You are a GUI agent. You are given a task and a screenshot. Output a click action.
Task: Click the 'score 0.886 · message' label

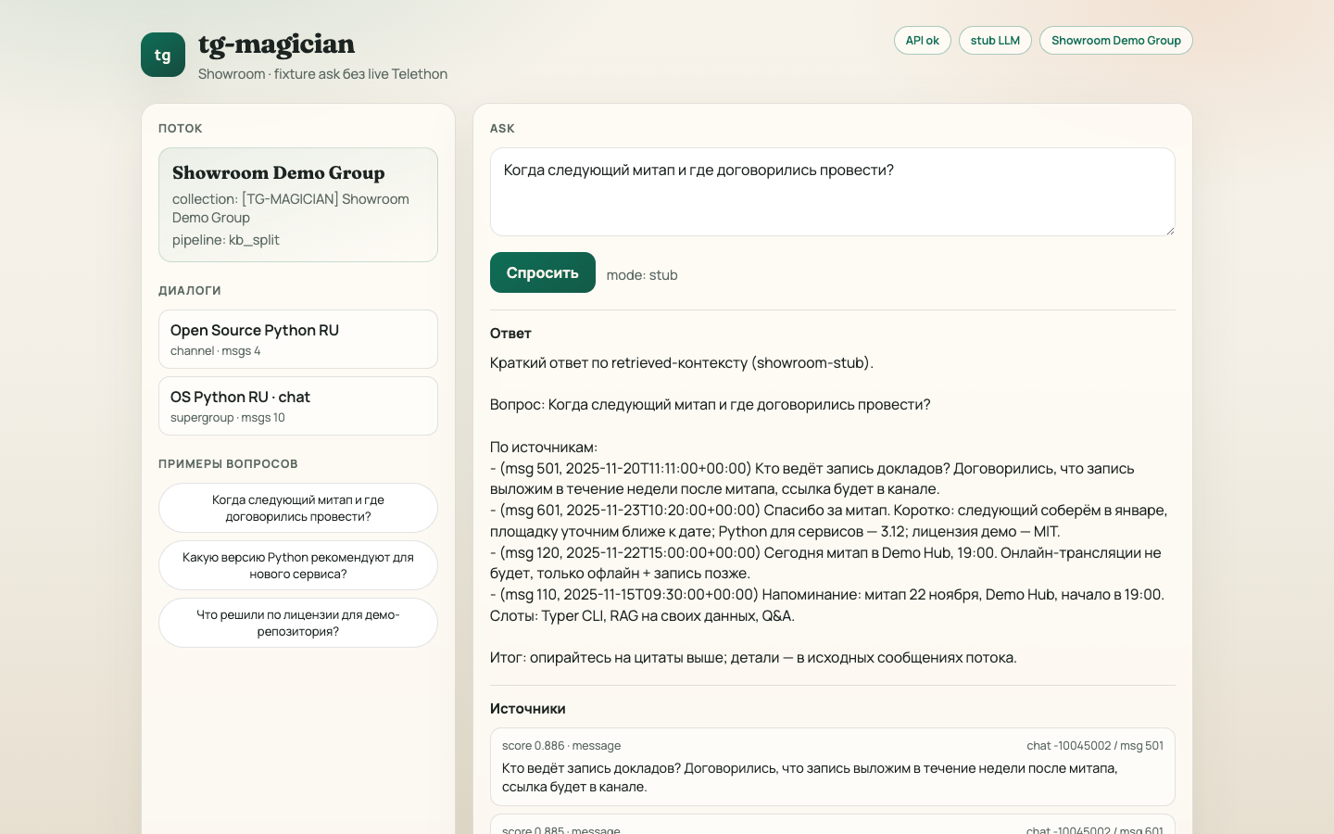[561, 746]
